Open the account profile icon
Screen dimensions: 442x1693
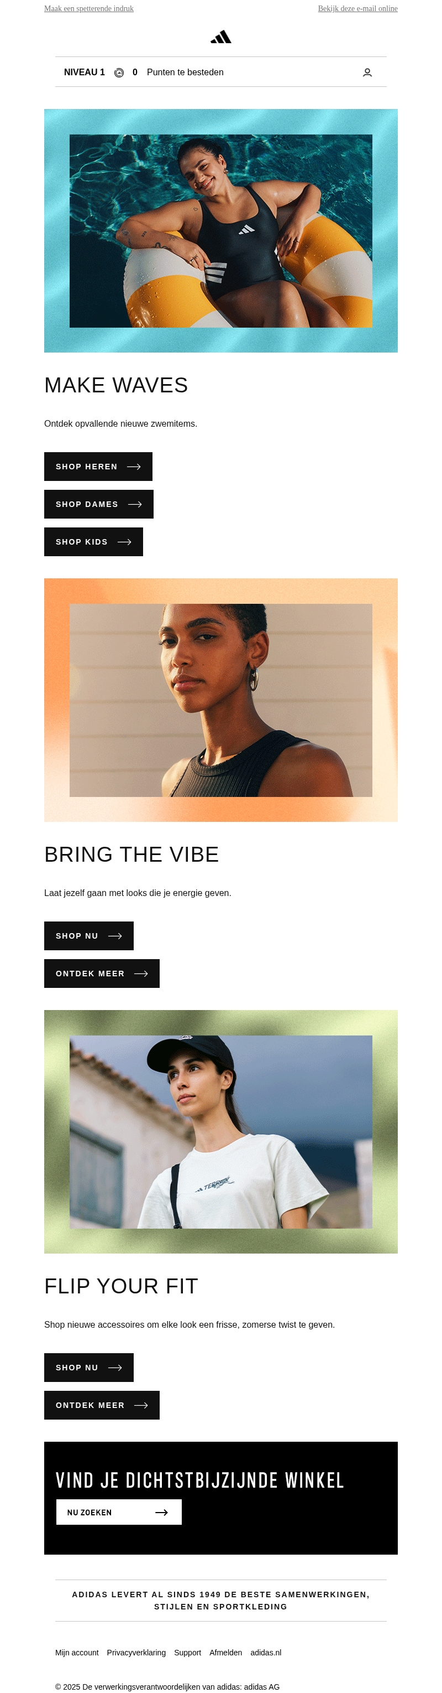pyautogui.click(x=367, y=73)
